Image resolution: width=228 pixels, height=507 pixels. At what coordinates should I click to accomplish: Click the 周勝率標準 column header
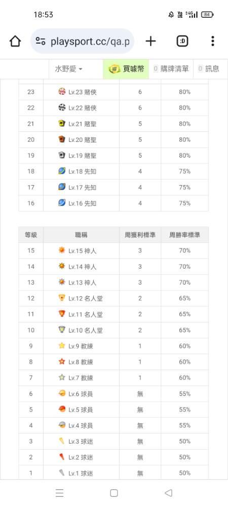coord(184,235)
